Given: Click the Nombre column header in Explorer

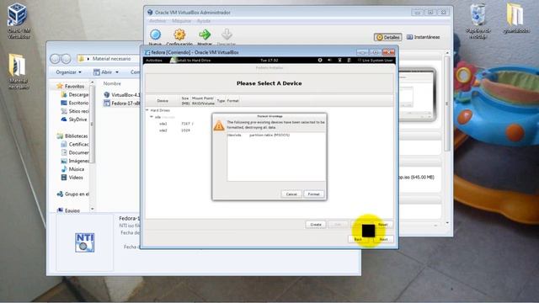Looking at the screenshot, I should [x=112, y=83].
